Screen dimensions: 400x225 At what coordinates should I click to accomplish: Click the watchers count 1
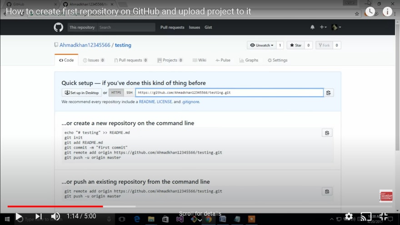tap(280, 45)
